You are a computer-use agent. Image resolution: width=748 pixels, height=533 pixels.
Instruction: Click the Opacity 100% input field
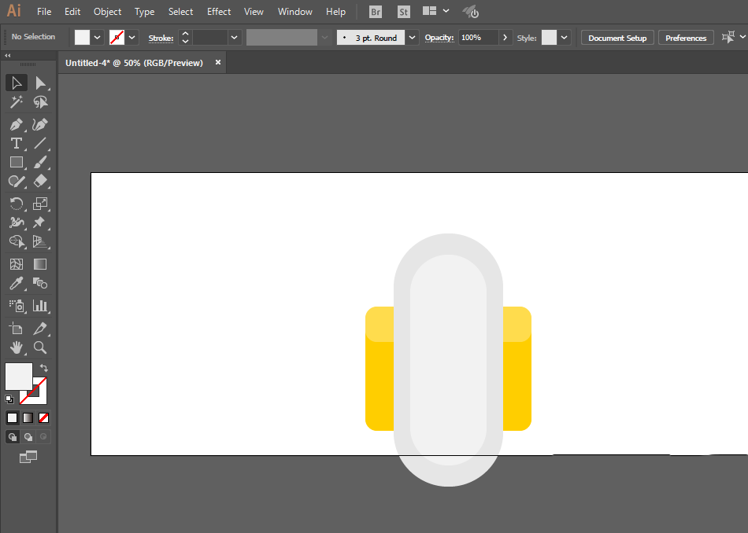pos(478,38)
